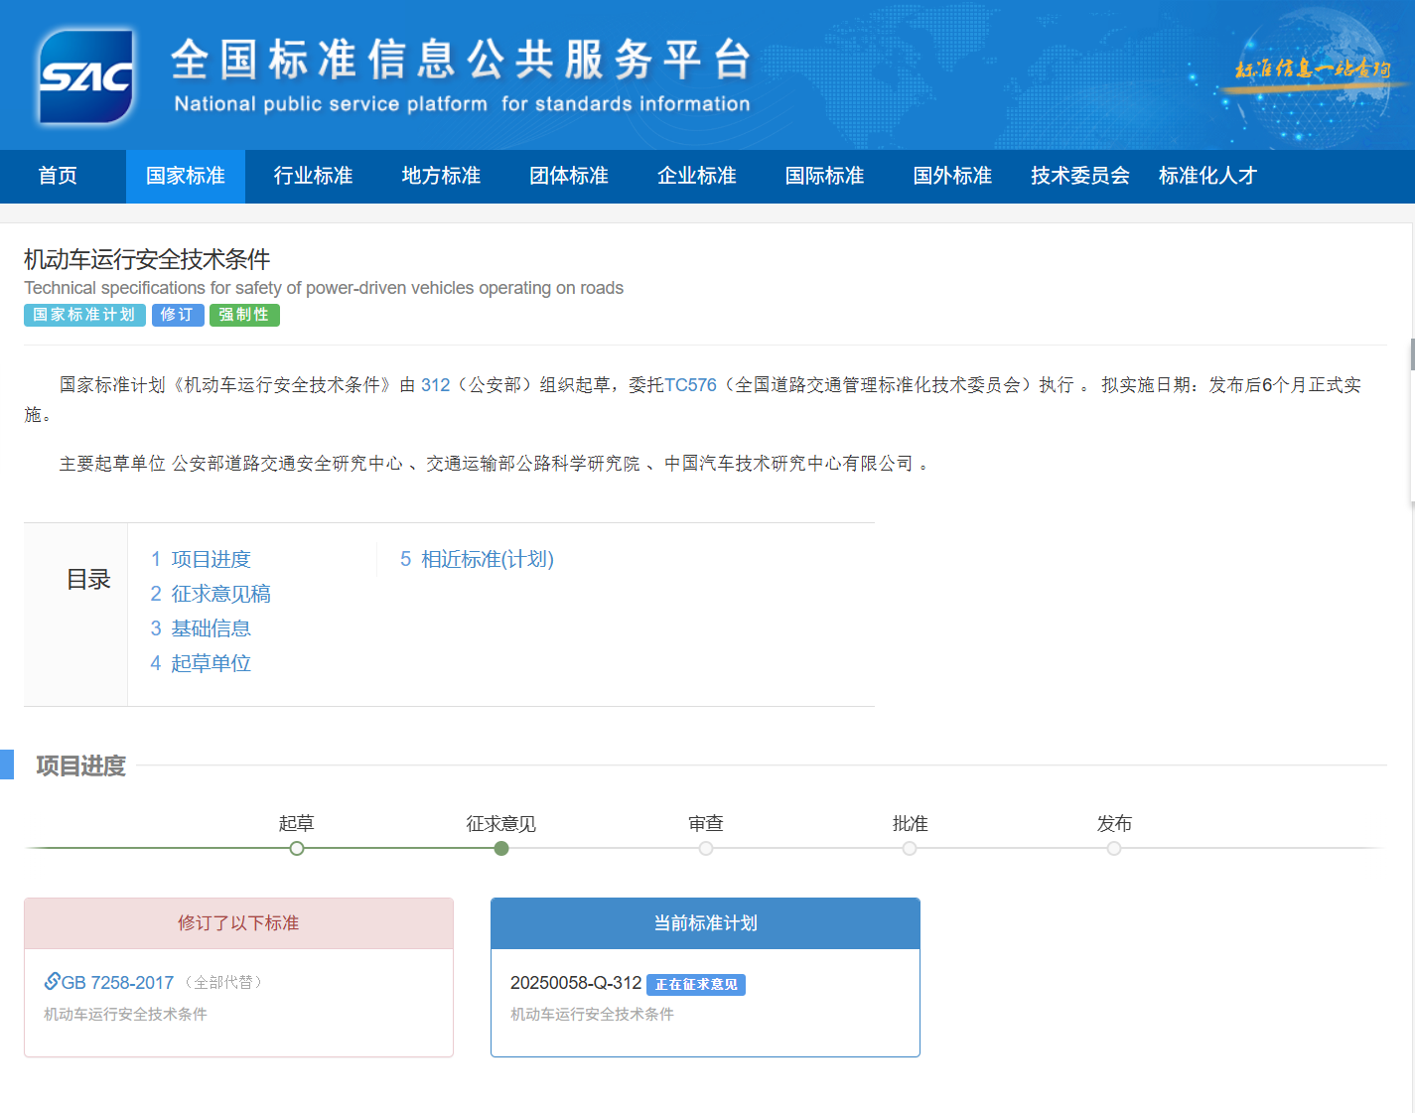Viewport: 1415px width, 1113px height.
Task: Open the TC576 committee link
Action: [x=690, y=385]
